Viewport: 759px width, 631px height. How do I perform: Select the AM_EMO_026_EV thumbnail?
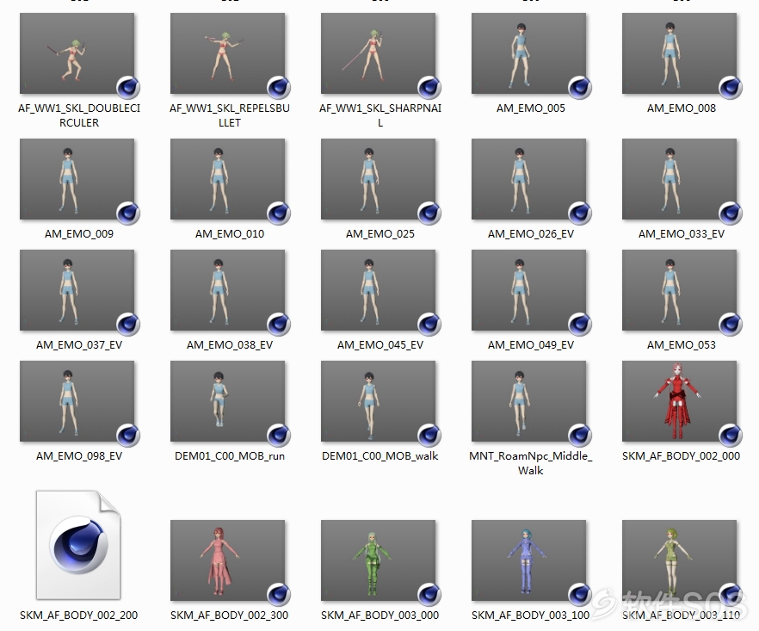click(528, 179)
